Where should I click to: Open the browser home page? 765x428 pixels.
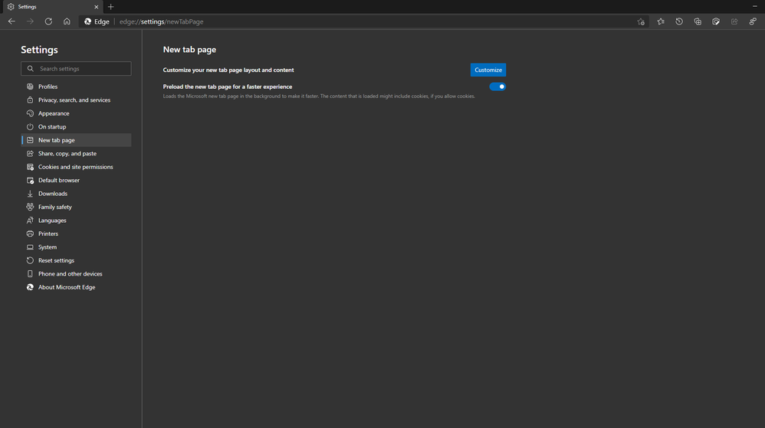click(67, 21)
